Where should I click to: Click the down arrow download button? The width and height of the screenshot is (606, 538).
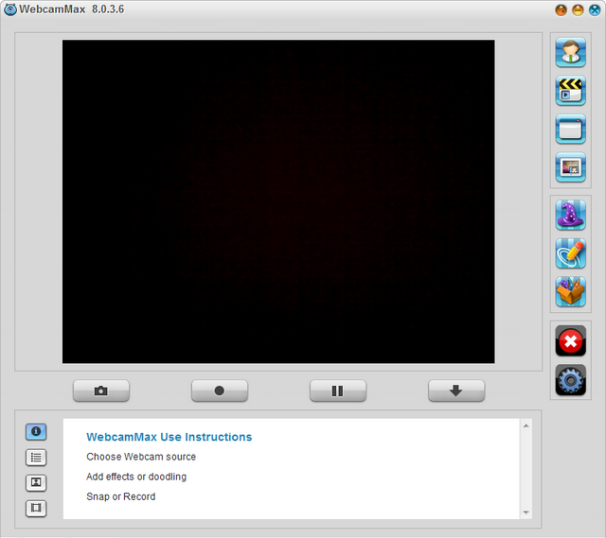point(455,390)
